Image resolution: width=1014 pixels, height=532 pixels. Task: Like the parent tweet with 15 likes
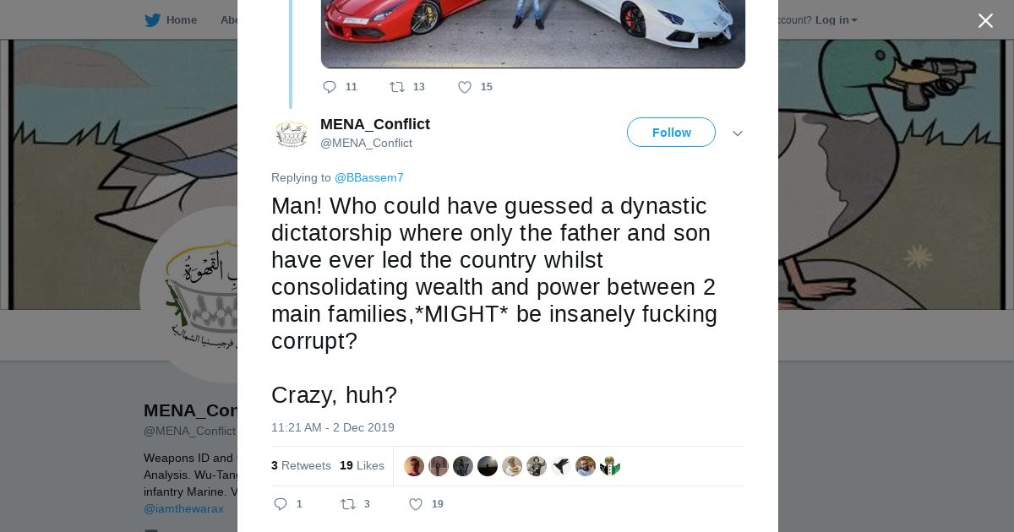tap(465, 87)
